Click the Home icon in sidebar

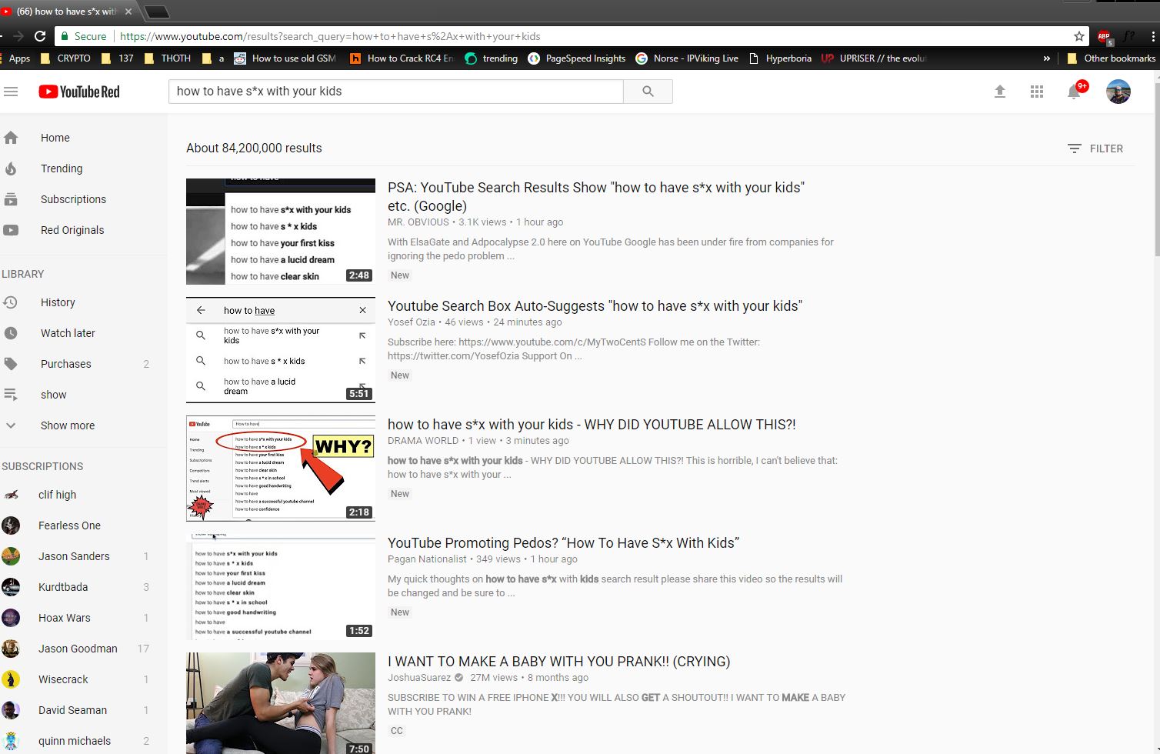point(11,138)
